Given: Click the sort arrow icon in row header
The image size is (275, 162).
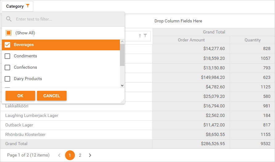Looking at the screenshot, I should (x=140, y=36).
